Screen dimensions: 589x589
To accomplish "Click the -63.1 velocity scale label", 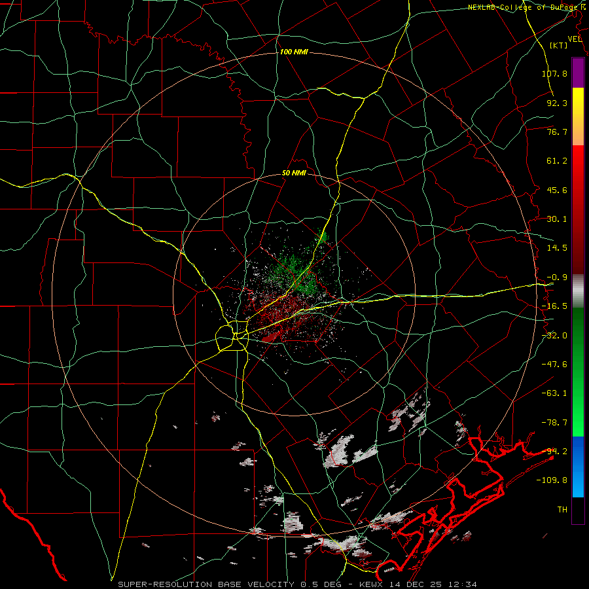I will (554, 393).
